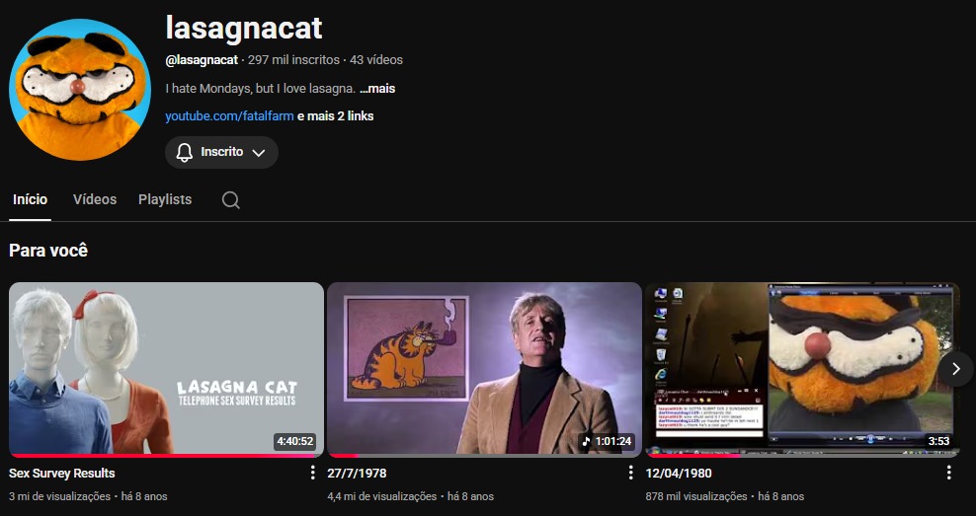
Task: Open the 27/7/1978 video title
Action: tap(357, 474)
